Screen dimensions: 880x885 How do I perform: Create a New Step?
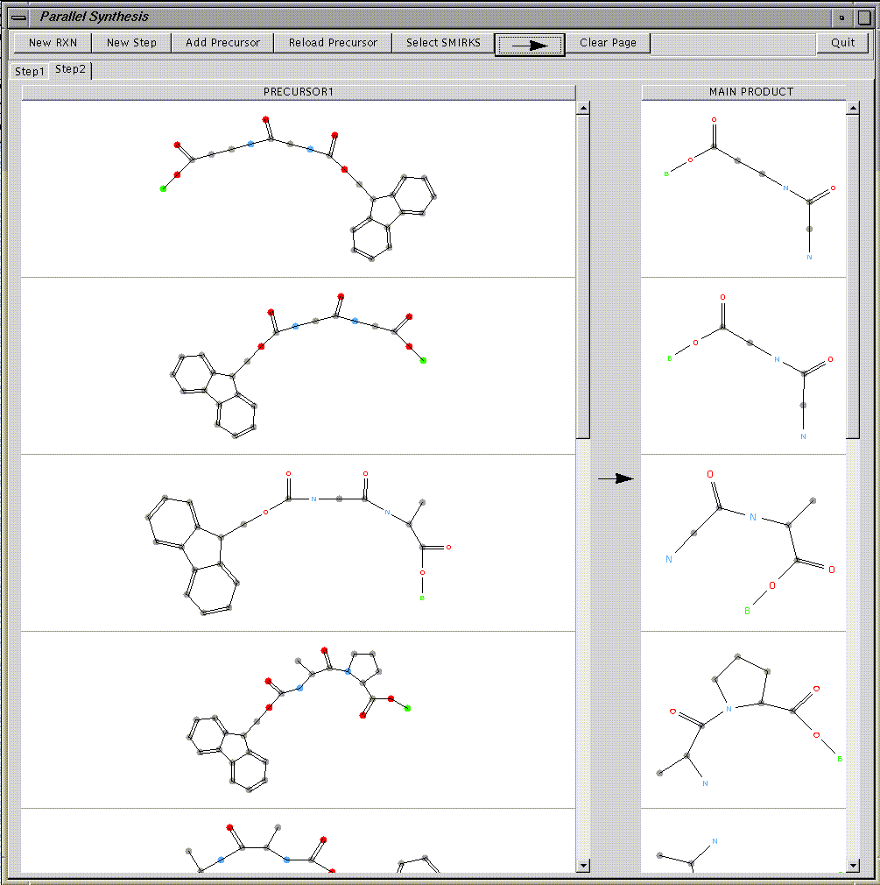pos(131,43)
